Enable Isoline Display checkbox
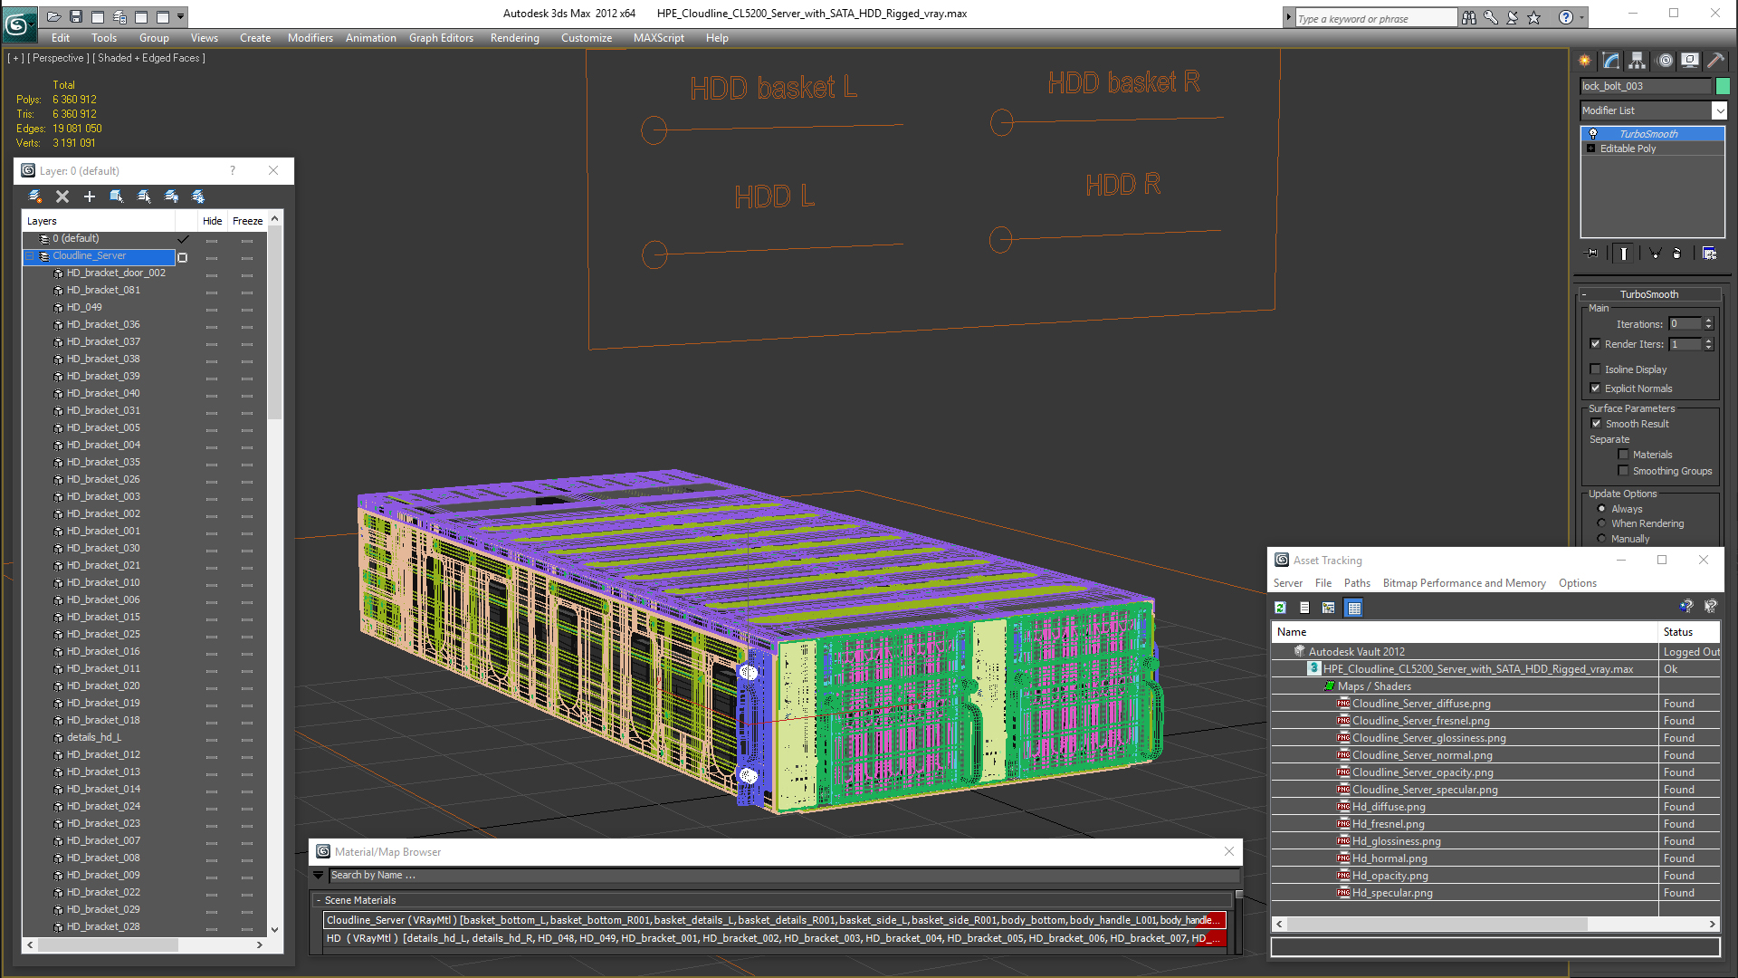The height and width of the screenshot is (978, 1738). pyautogui.click(x=1596, y=369)
